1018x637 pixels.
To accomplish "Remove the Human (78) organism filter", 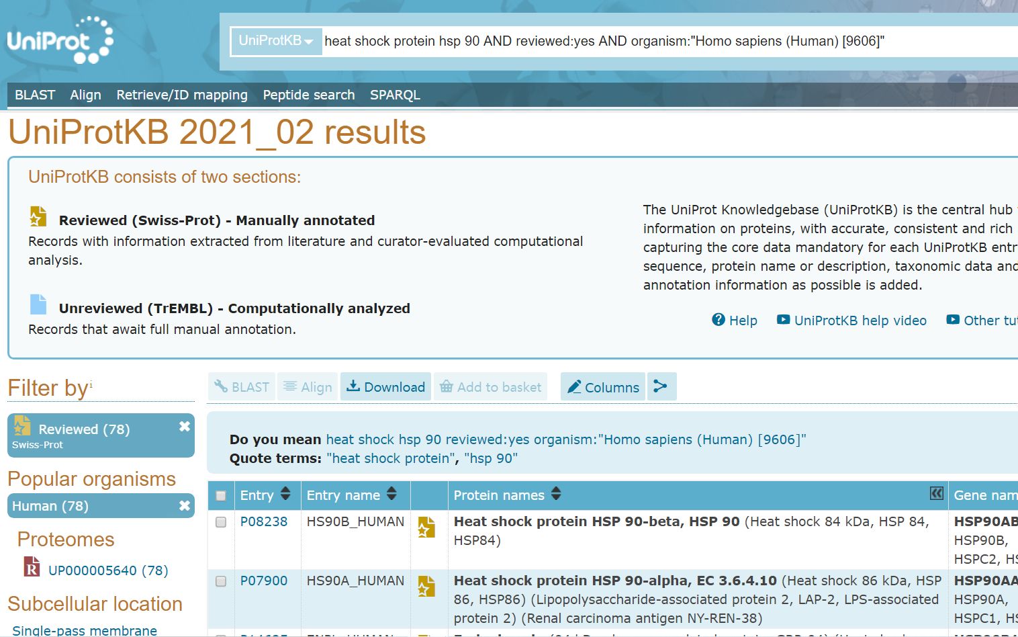I will (x=185, y=506).
